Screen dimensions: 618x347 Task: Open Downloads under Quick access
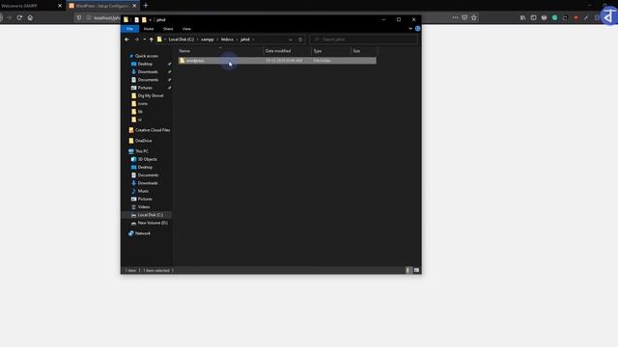point(148,71)
